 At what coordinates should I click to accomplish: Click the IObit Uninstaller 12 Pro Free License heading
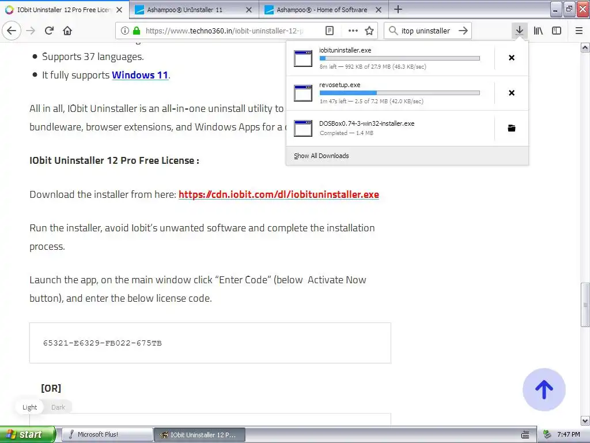point(115,160)
